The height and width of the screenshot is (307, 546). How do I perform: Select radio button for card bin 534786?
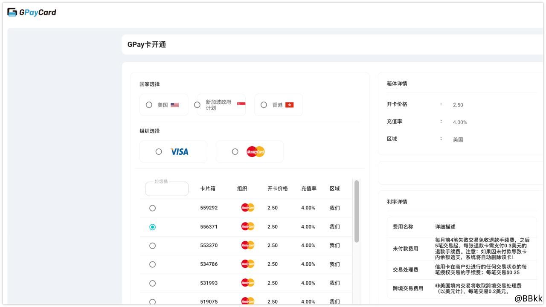coord(152,264)
